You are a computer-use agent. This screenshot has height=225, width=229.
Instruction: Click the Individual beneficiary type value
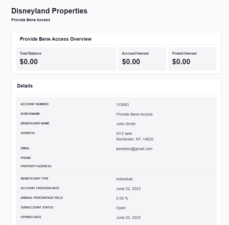[x=124, y=179]
